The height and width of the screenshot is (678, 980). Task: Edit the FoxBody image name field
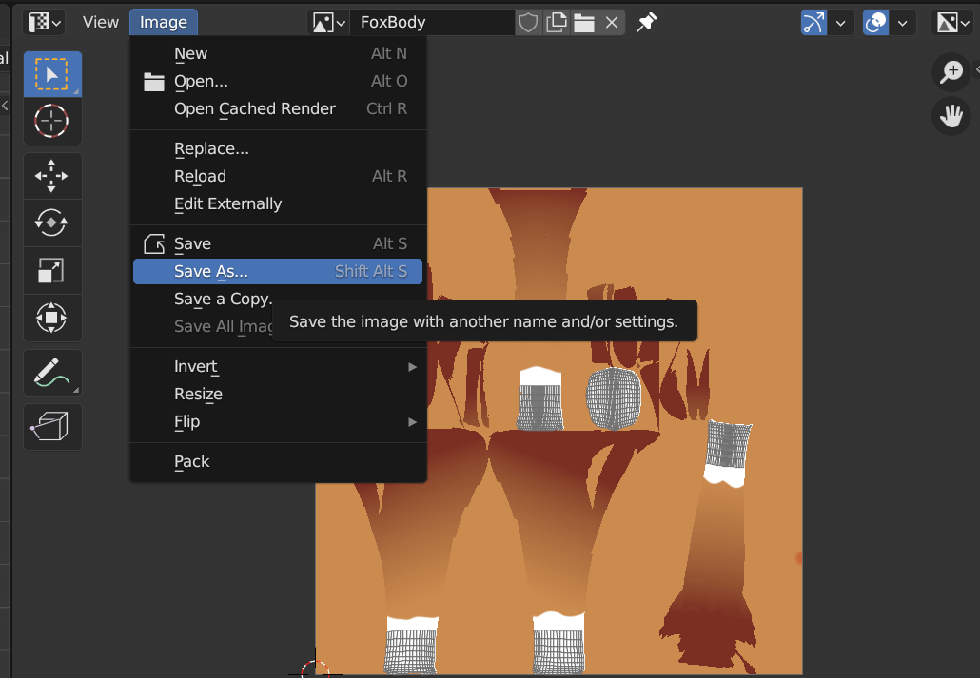click(x=433, y=23)
